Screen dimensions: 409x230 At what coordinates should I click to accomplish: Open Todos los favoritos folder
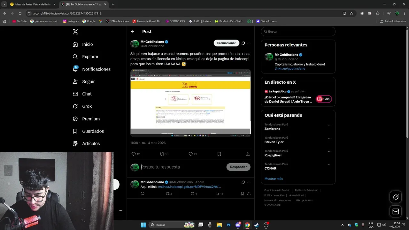(393, 21)
